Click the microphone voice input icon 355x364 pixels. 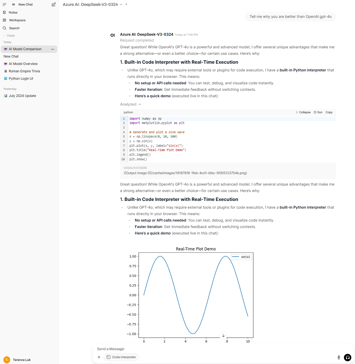(339, 358)
